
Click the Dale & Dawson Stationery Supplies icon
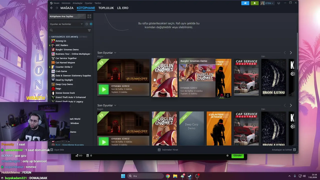click(53, 75)
